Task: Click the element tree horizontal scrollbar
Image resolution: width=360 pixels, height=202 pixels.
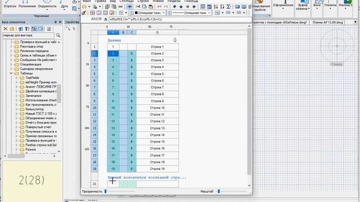Action: tap(16, 156)
